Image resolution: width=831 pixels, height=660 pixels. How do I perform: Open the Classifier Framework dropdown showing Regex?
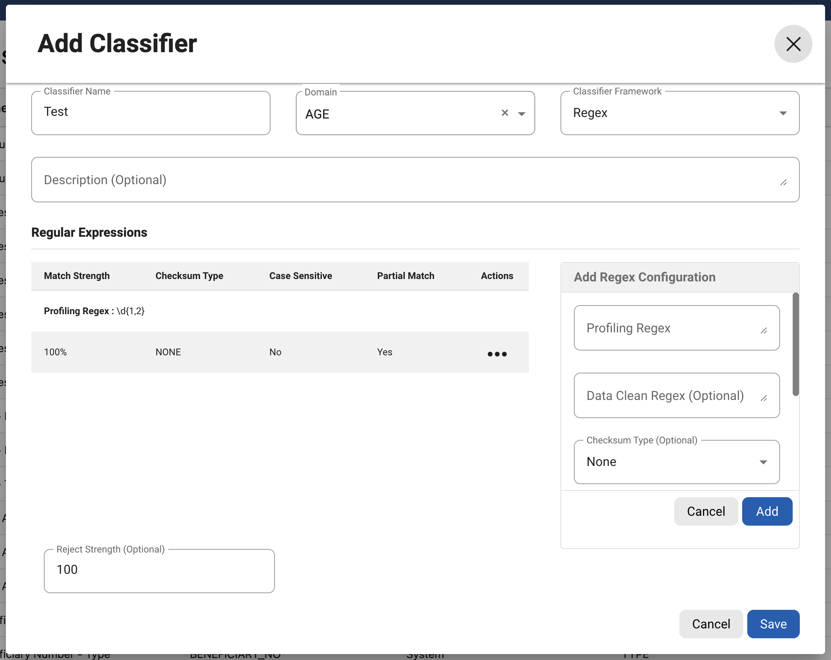(783, 113)
